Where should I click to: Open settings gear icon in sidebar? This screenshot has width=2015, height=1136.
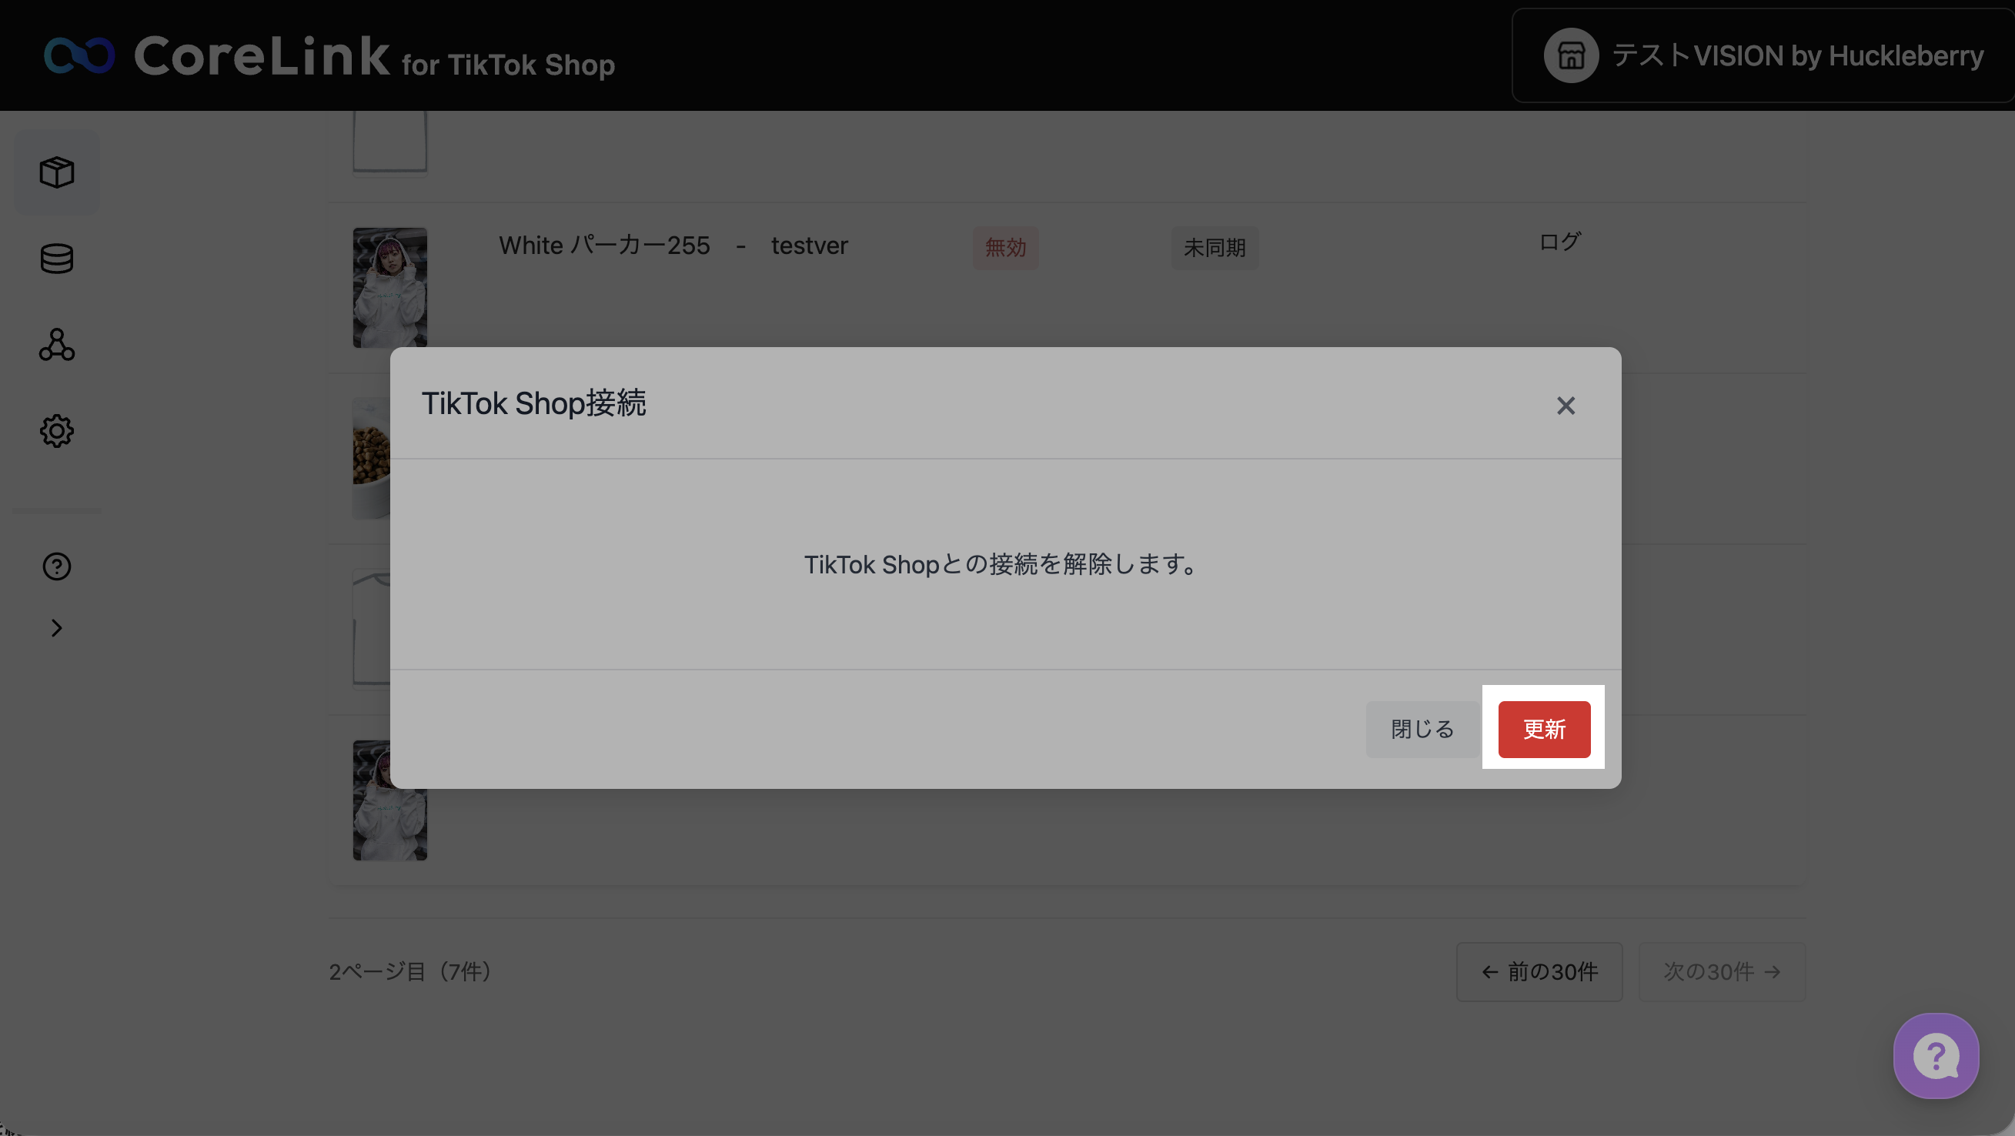(56, 431)
